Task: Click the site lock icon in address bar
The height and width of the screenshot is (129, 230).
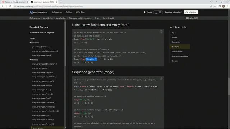Action: (x=15, y=6)
